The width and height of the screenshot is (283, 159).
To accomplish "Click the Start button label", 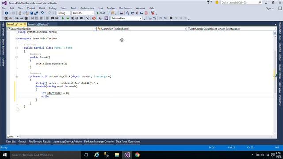I will (x=103, y=13).
